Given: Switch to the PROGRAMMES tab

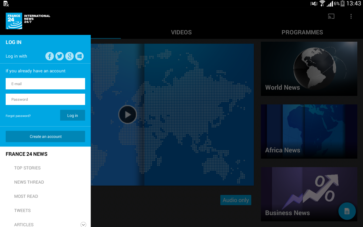Looking at the screenshot, I should coord(302,32).
